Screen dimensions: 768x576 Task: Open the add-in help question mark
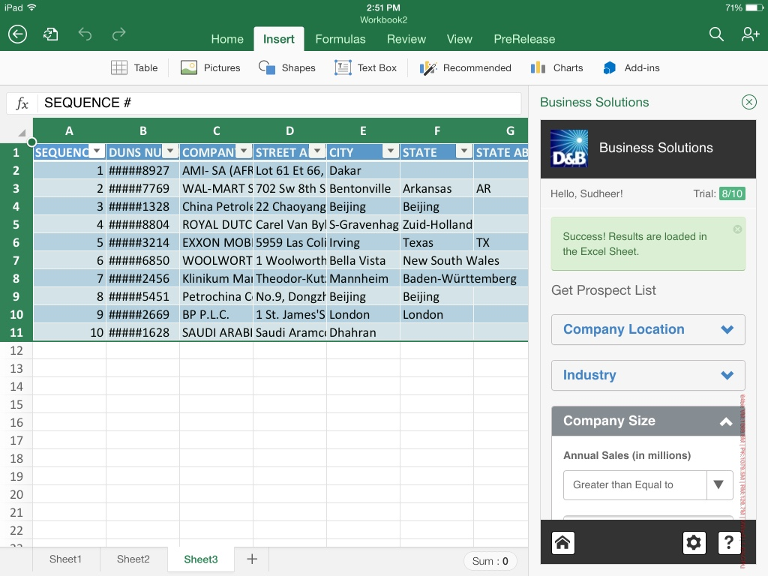[729, 543]
